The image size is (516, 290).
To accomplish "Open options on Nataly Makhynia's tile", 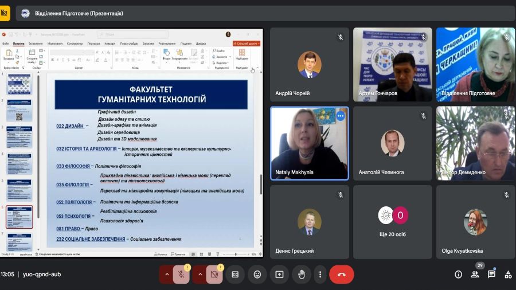I will 340,116.
